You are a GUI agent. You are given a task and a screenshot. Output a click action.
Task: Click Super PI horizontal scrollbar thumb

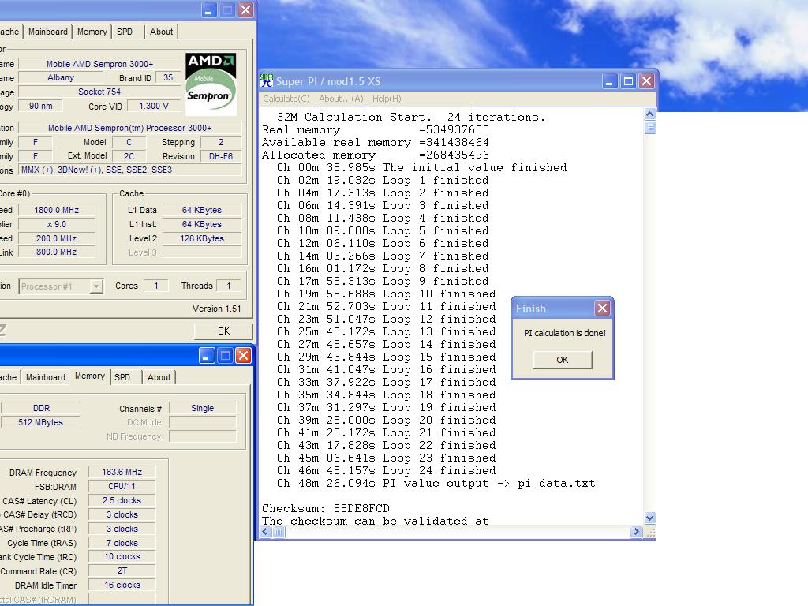pos(279,532)
